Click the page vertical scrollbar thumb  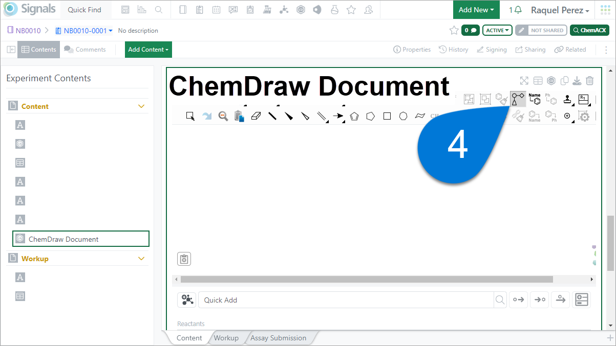tap(610, 243)
